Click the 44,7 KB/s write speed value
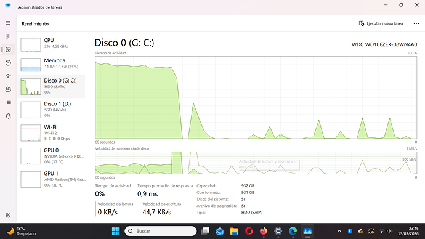 click(156, 212)
